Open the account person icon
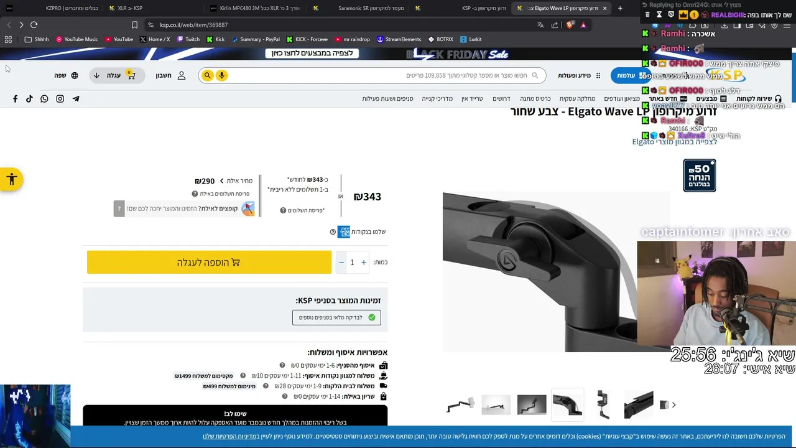796x448 pixels. pyautogui.click(x=182, y=75)
